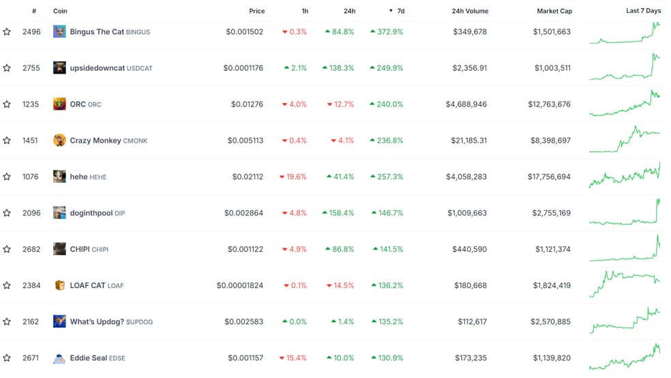Toggle favorite star for Bingus The Cat
671x378 pixels.
tap(7, 31)
